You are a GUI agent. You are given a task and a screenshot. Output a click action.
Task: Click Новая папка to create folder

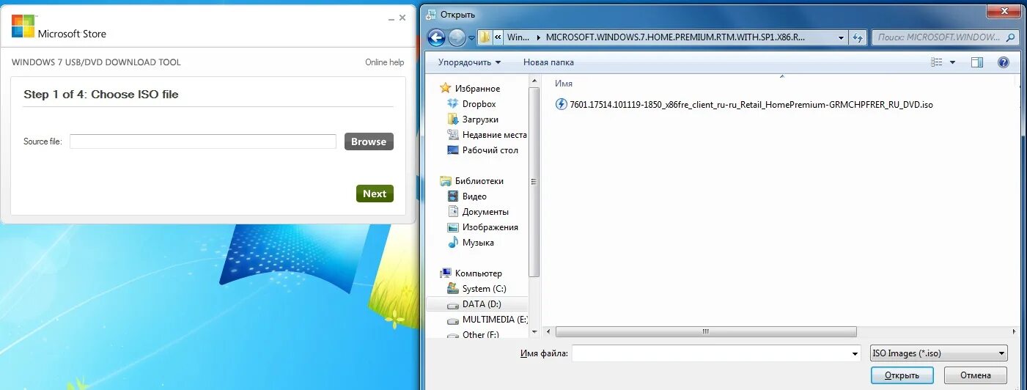548,62
